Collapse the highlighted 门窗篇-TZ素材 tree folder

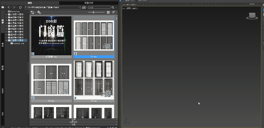click(6, 40)
